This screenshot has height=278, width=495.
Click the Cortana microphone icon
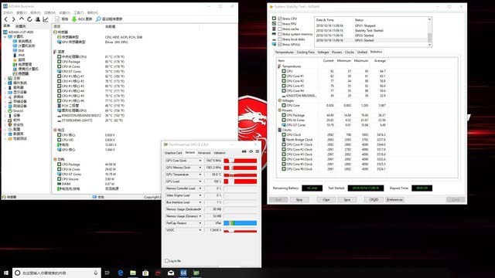96,273
